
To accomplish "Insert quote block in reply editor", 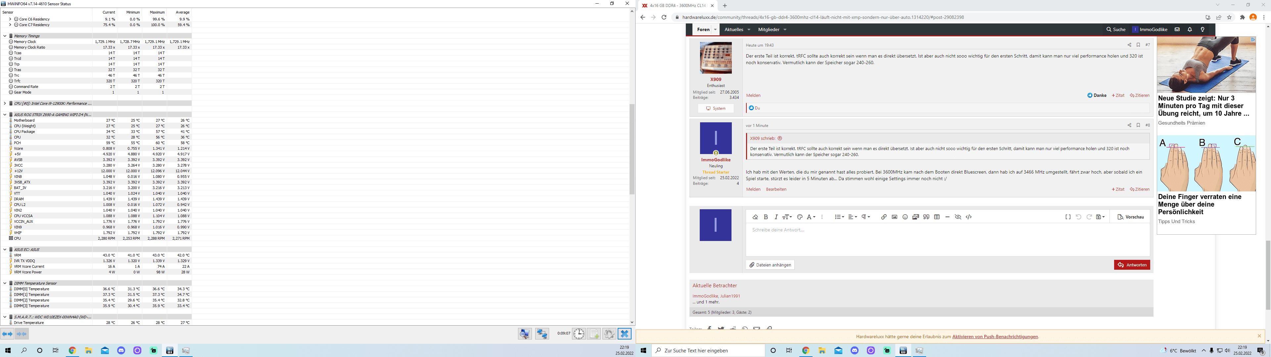I will click(x=926, y=217).
